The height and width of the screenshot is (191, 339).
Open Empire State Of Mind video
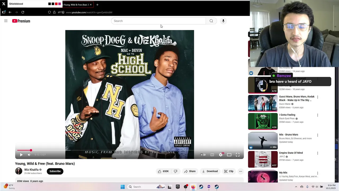pos(263,159)
